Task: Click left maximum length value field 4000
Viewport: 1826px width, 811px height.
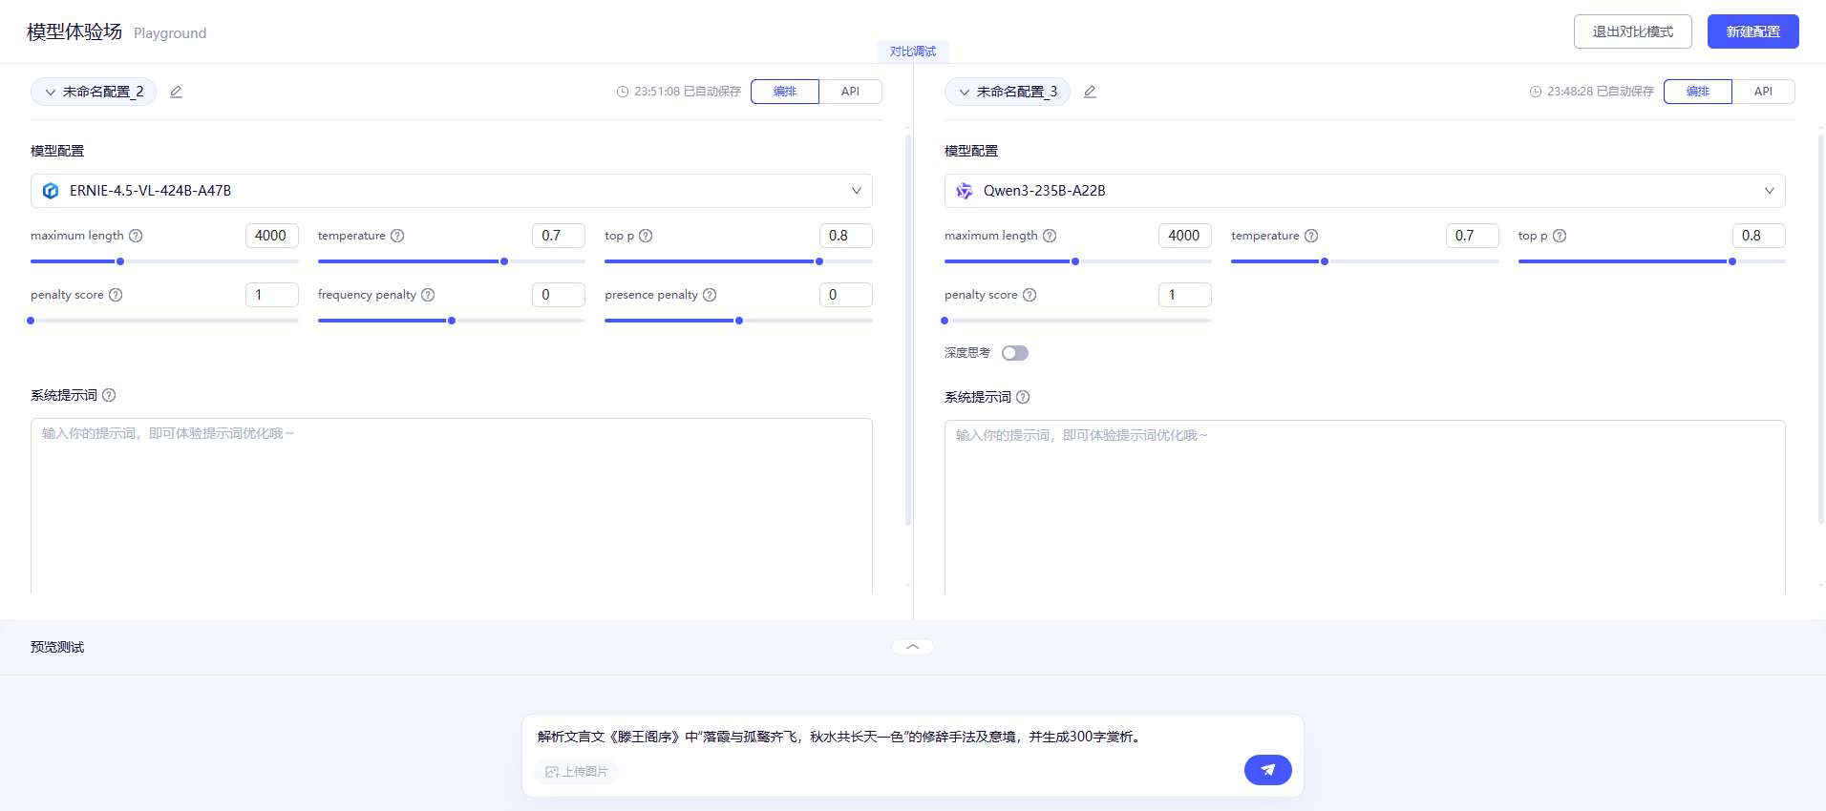Action: click(272, 236)
